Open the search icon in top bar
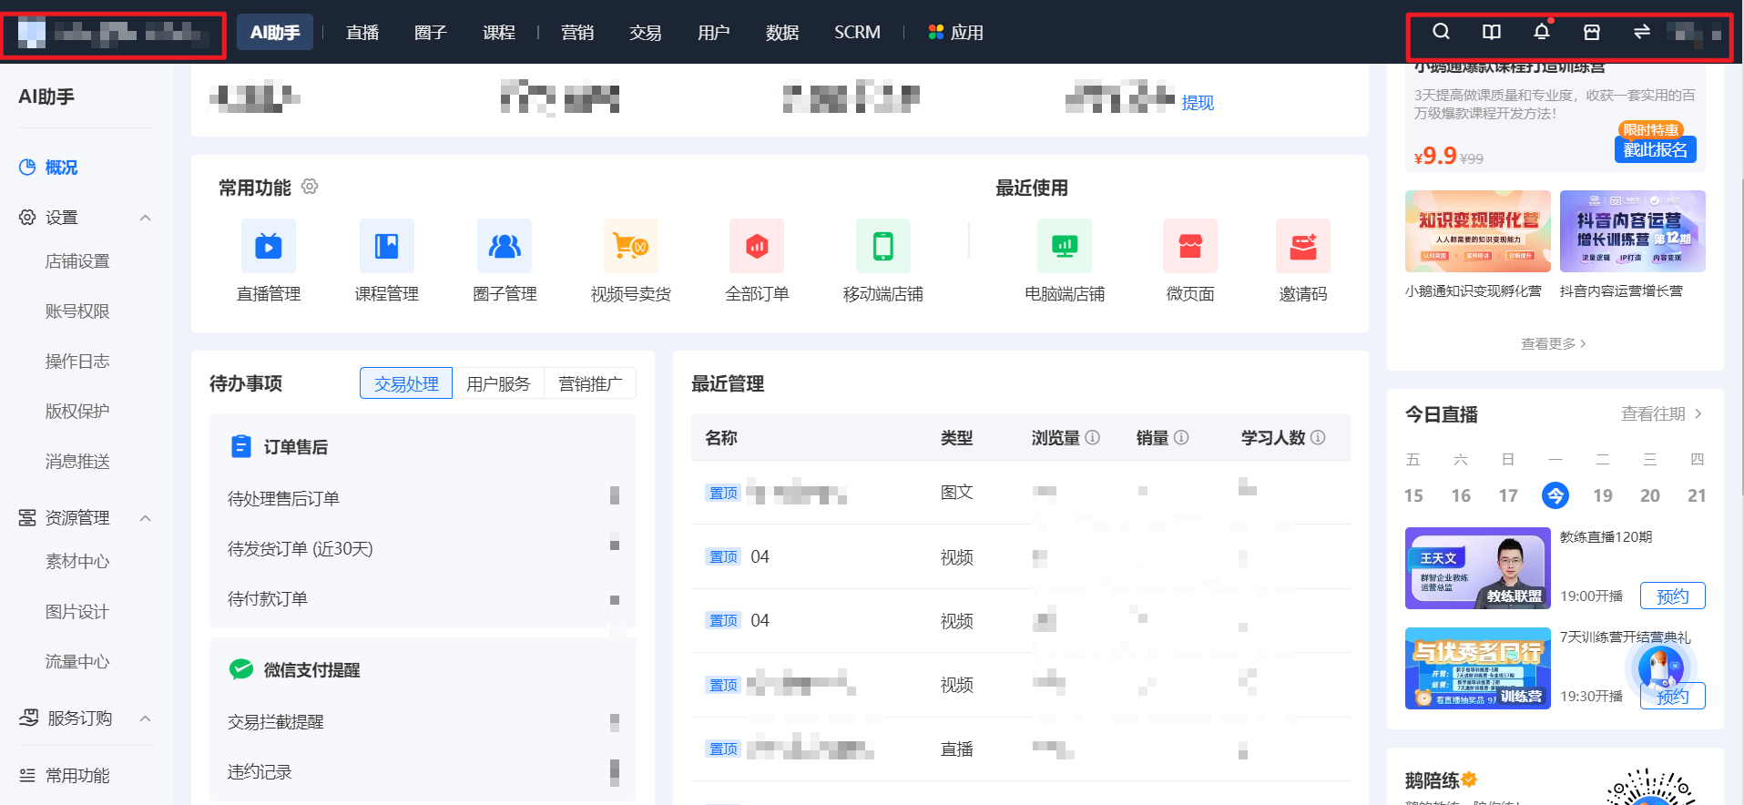Screen dimensions: 1744x805 pyautogui.click(x=1441, y=32)
